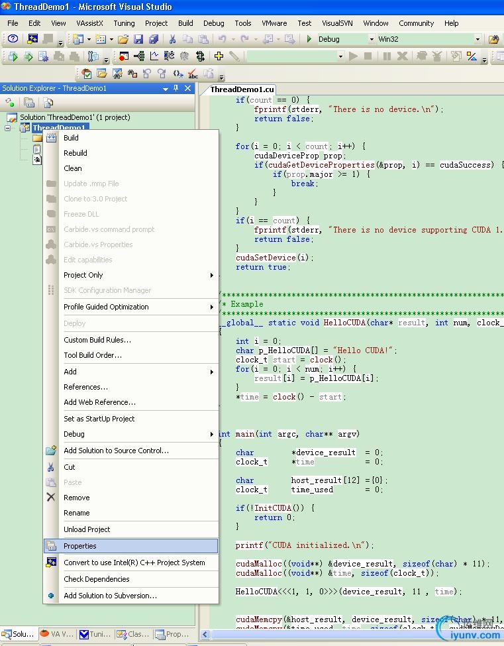Screen dimensions: 504x646
Task: Open the VAssistX menu
Action: point(90,23)
